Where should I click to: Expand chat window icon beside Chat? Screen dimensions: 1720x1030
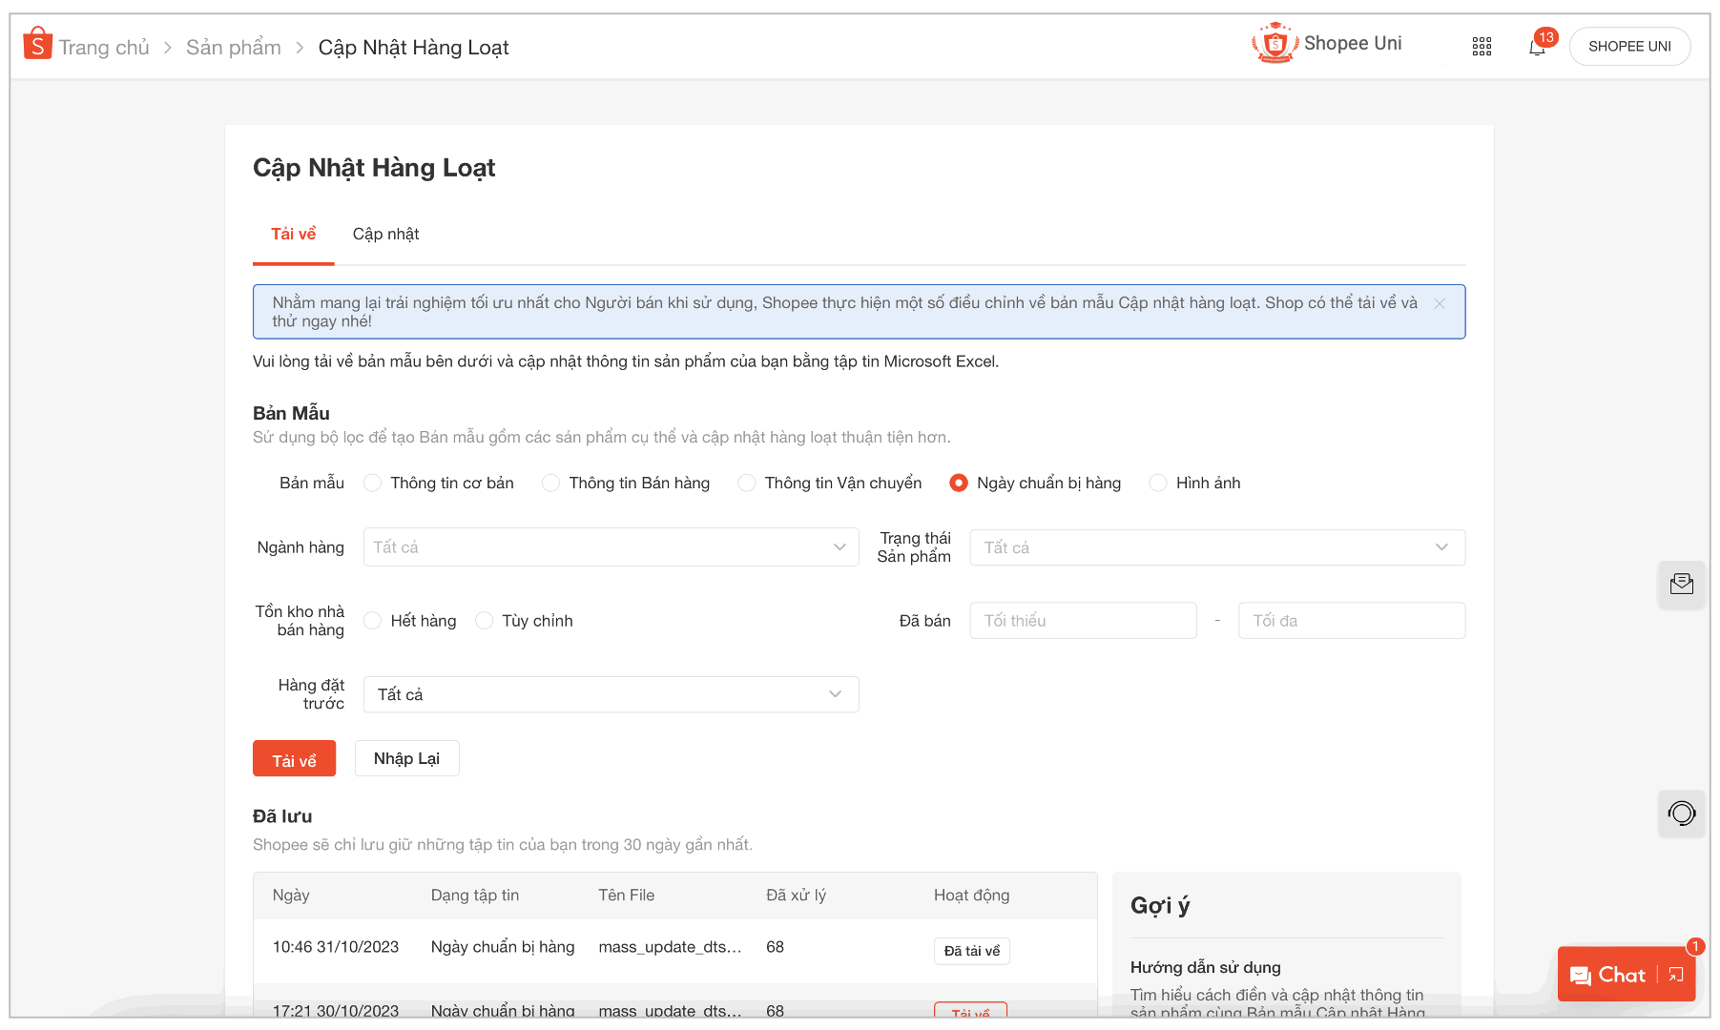1676,975
